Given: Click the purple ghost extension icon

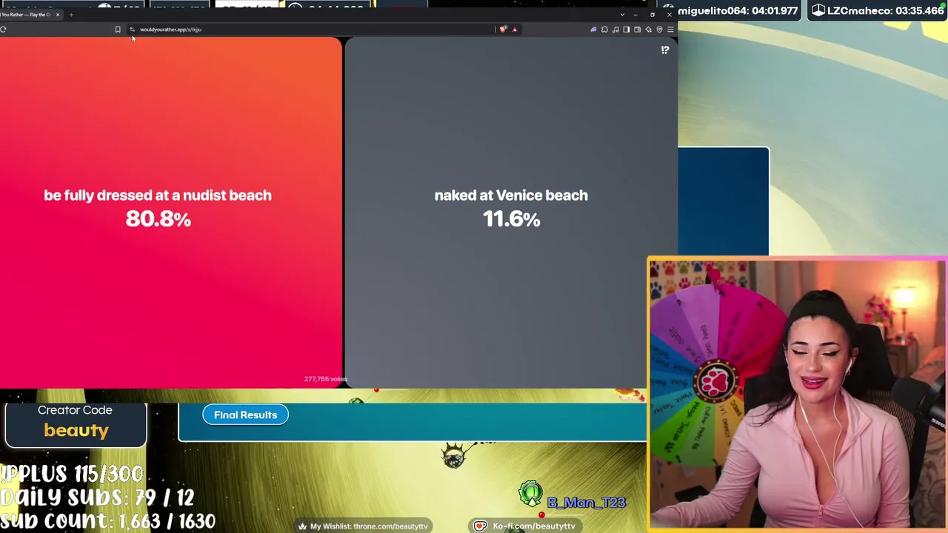Looking at the screenshot, I should pyautogui.click(x=593, y=30).
